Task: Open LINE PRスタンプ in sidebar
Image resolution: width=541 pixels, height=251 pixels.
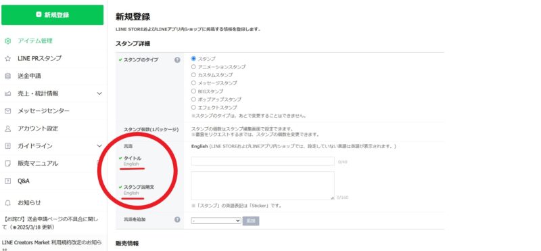Action: click(40, 58)
